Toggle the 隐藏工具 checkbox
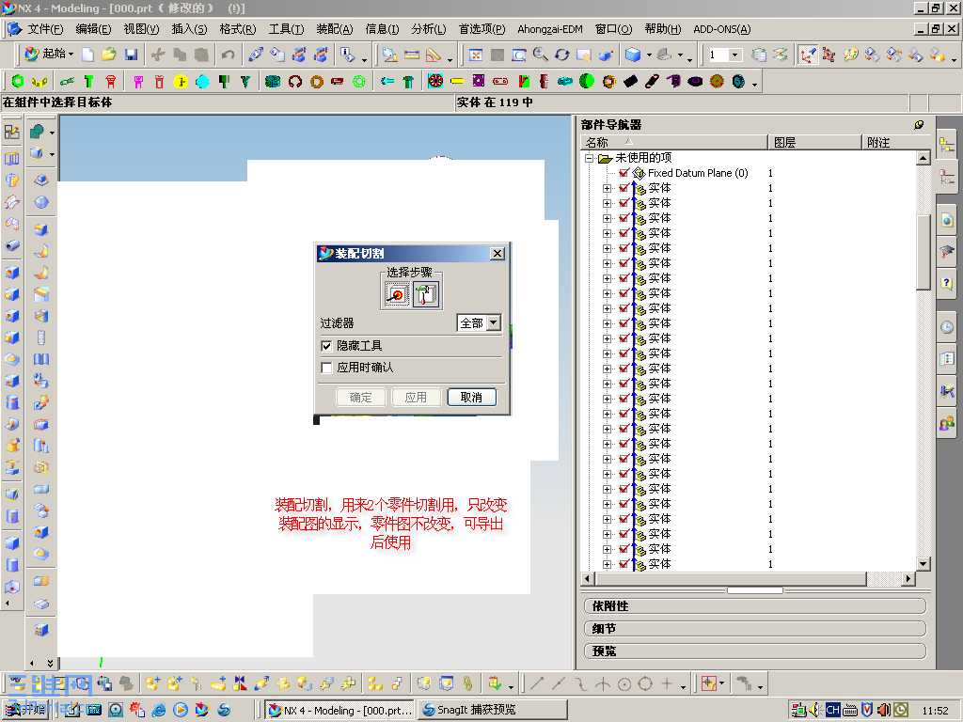This screenshot has height=722, width=963. 326,346
